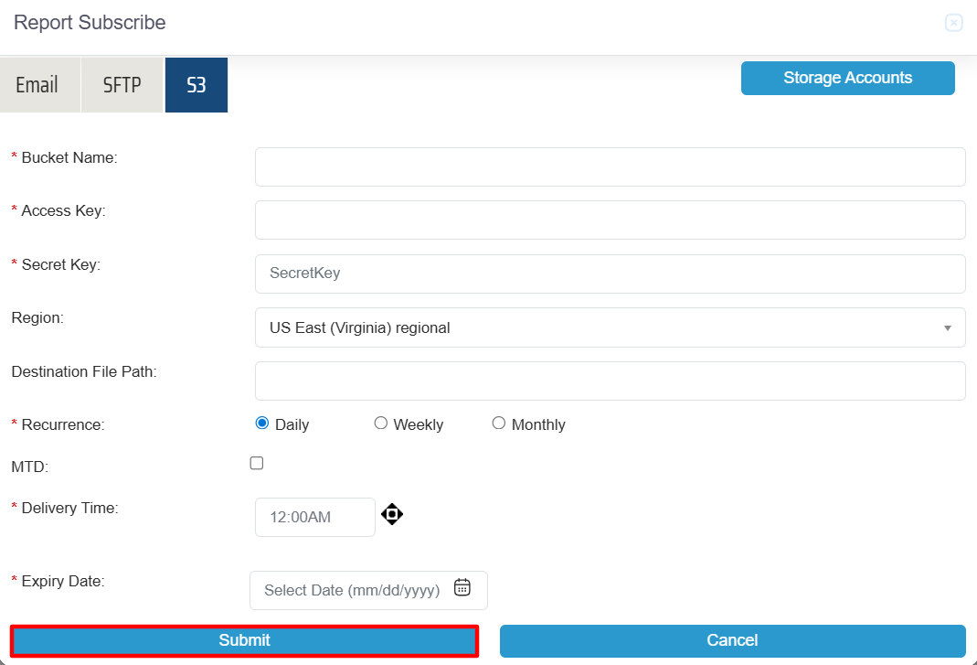Cancel the report subscription

click(732, 640)
